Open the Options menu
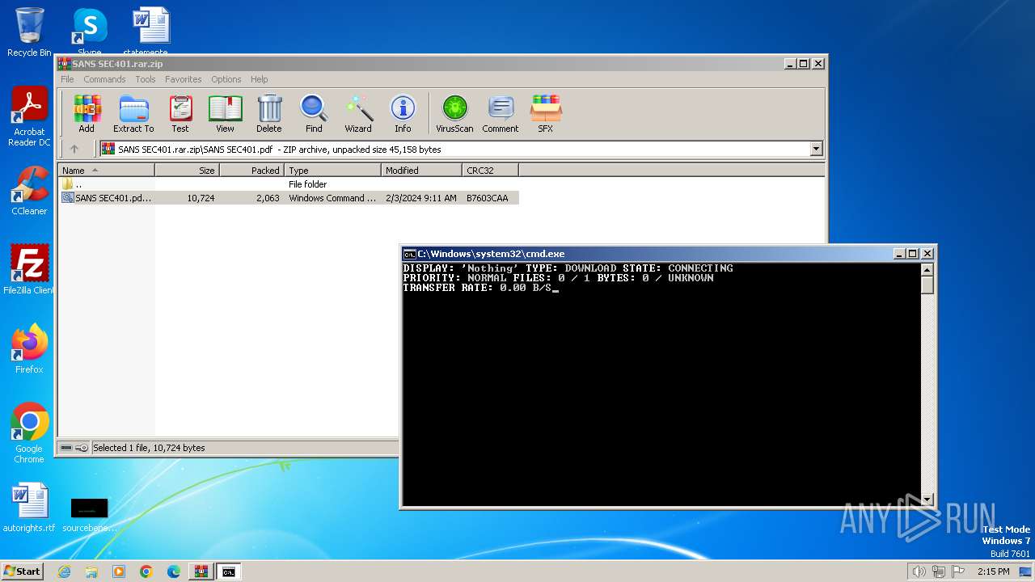Image resolution: width=1035 pixels, height=582 pixels. (226, 79)
